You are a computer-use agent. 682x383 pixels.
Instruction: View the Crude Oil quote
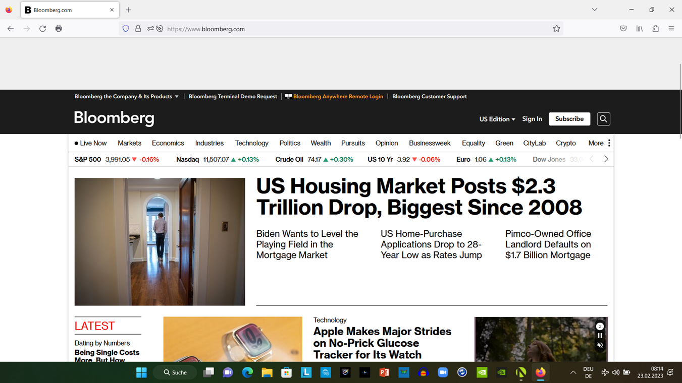tap(314, 159)
